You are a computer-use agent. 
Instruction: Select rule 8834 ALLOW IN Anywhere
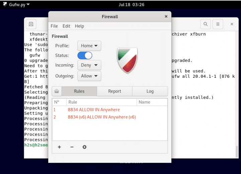click(x=94, y=110)
